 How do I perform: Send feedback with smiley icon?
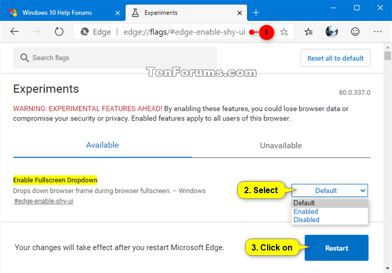[x=355, y=31]
